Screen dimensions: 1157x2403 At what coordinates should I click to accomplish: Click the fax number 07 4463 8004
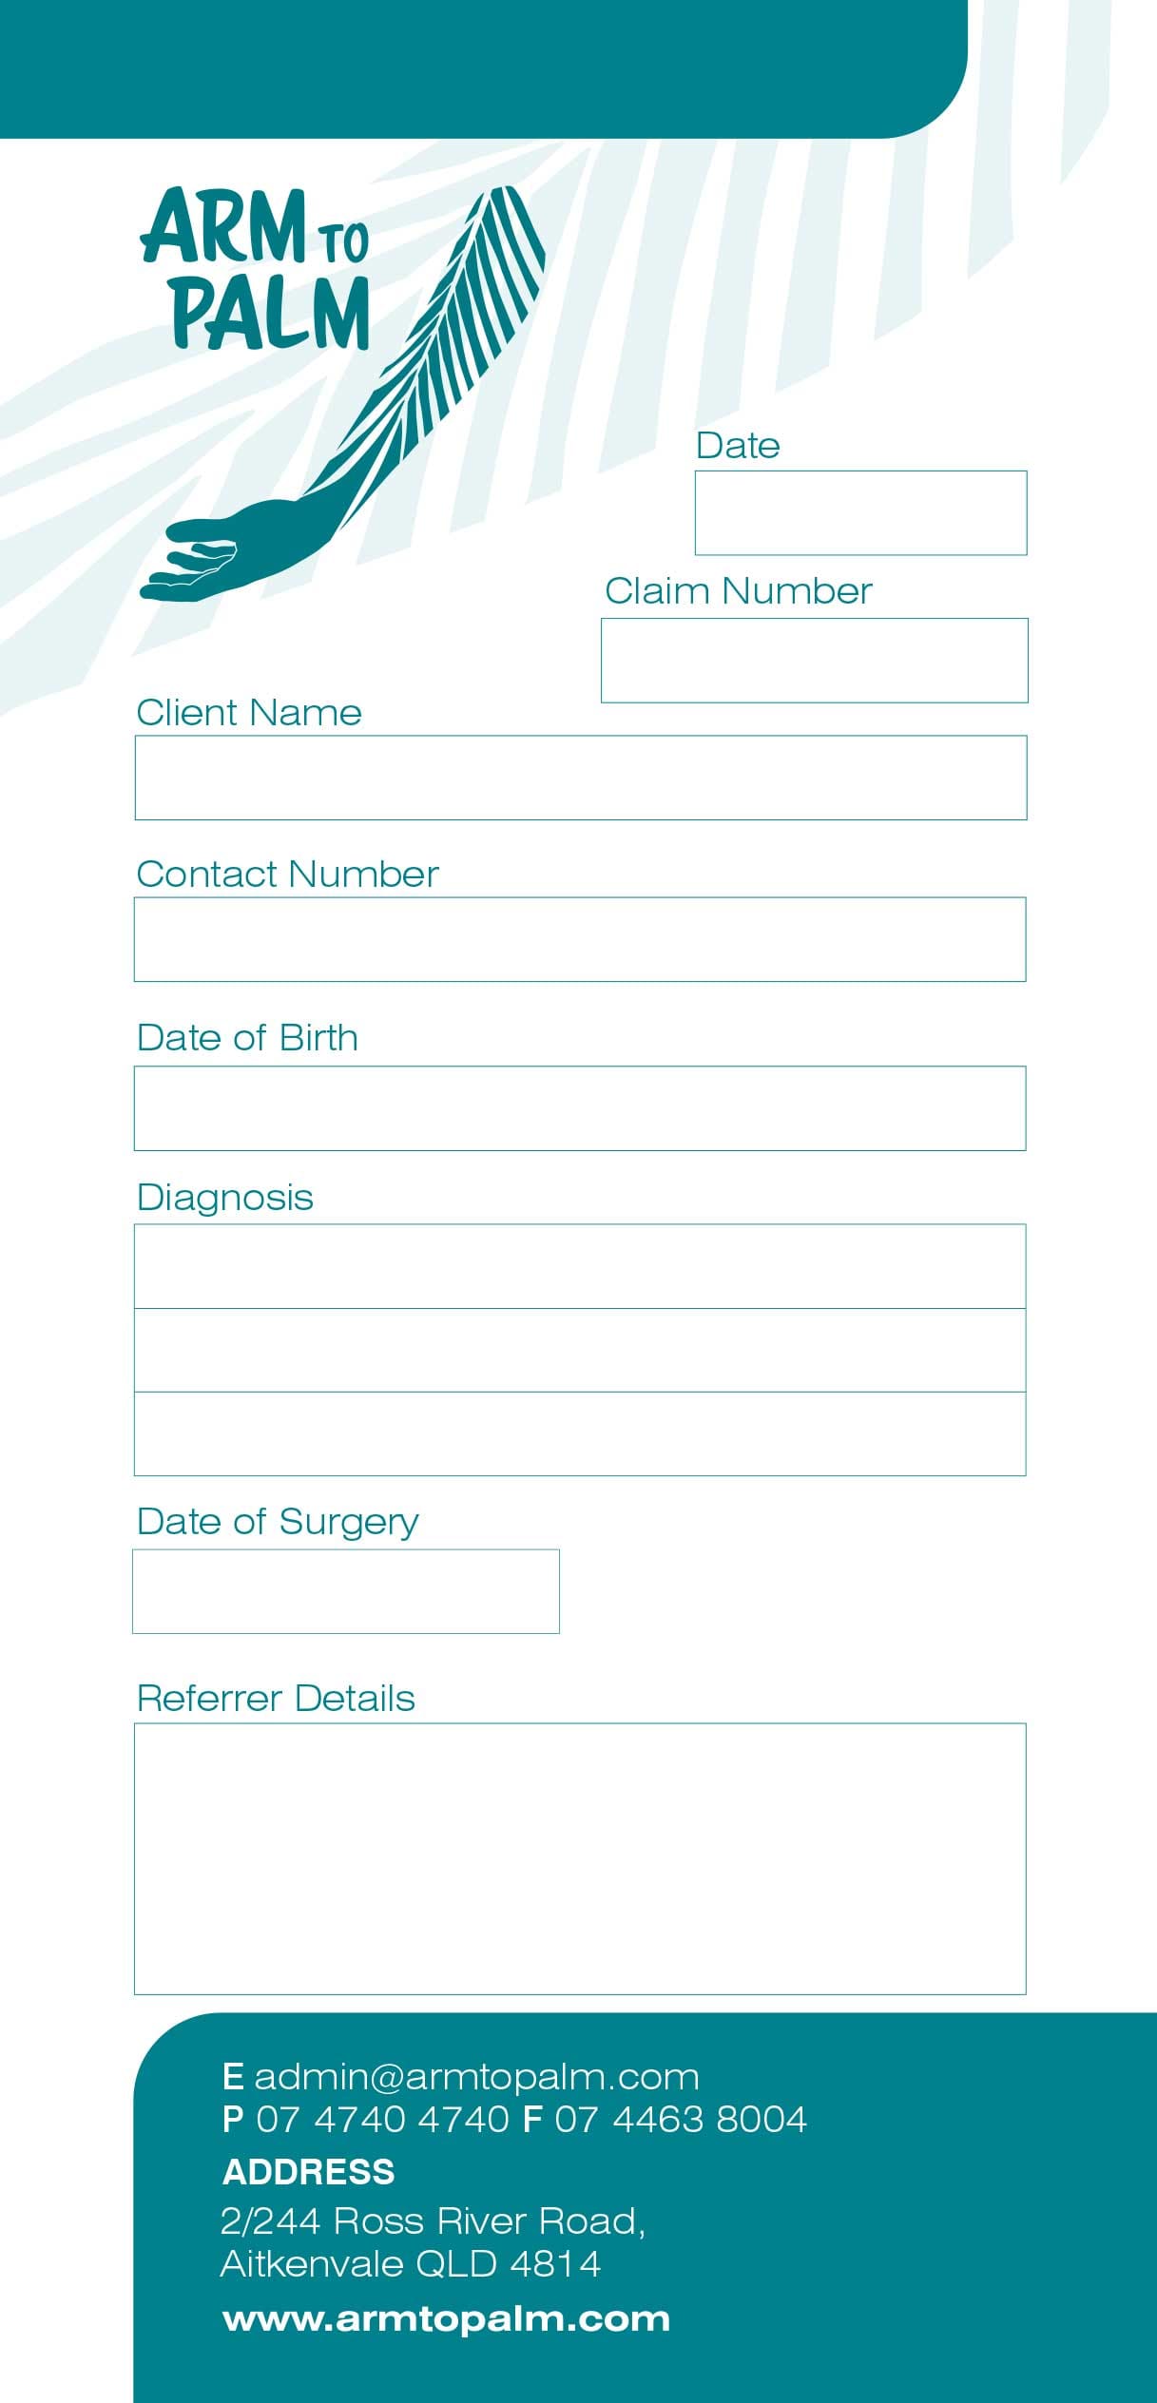pyautogui.click(x=680, y=2120)
